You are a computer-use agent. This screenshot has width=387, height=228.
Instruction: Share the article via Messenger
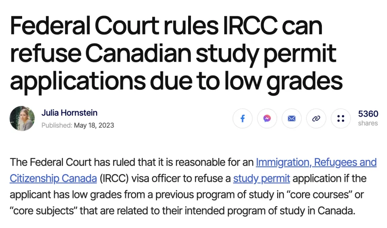(267, 119)
